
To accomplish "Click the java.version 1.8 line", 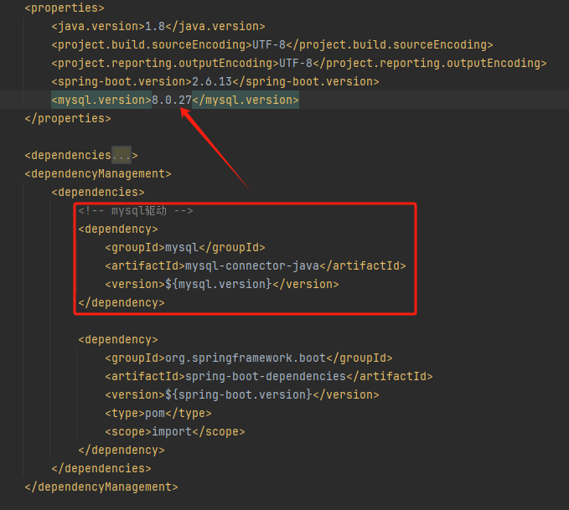I will 158,27.
